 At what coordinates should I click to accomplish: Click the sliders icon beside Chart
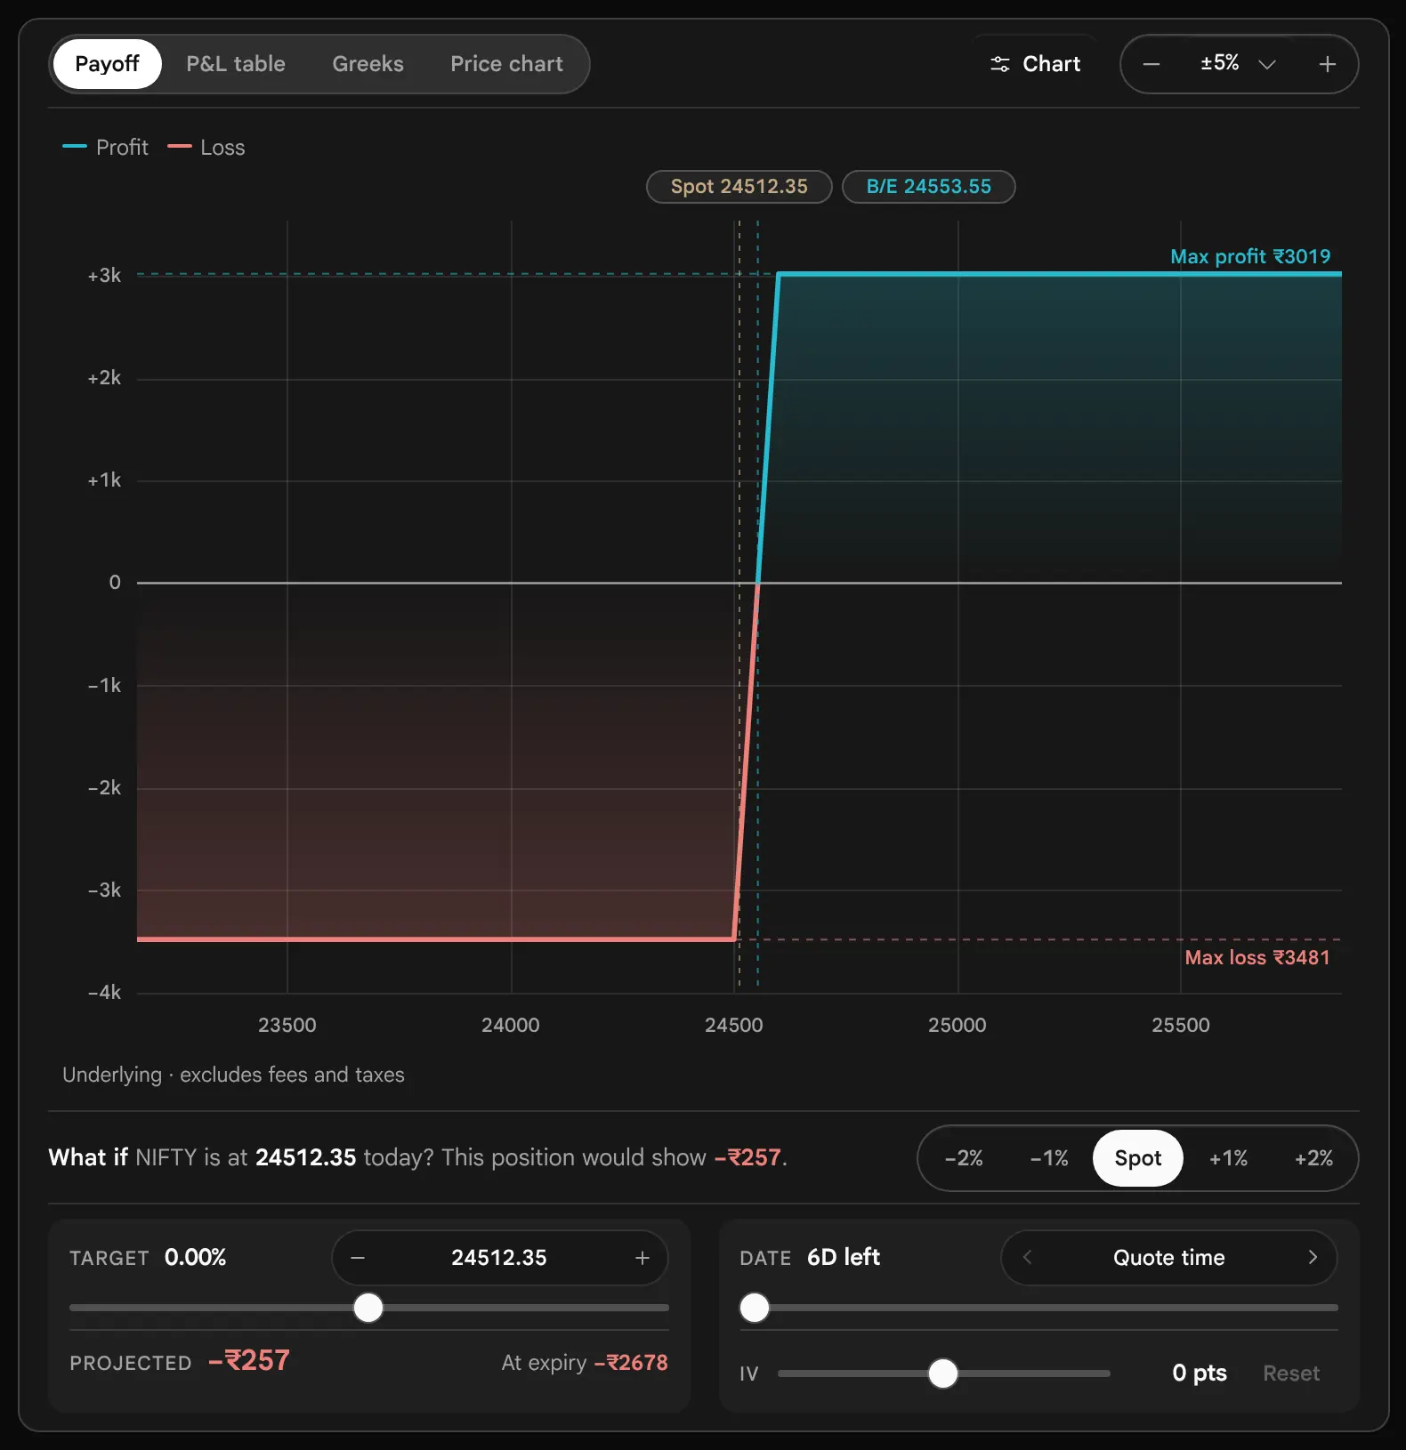(1000, 64)
